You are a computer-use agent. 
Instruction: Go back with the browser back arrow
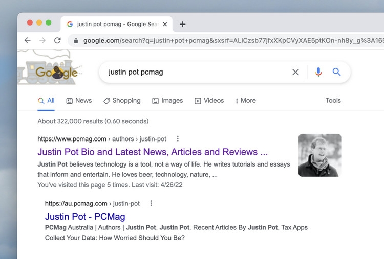28,40
